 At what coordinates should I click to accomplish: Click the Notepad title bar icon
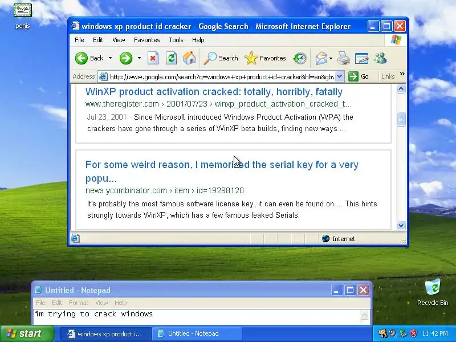(38, 290)
